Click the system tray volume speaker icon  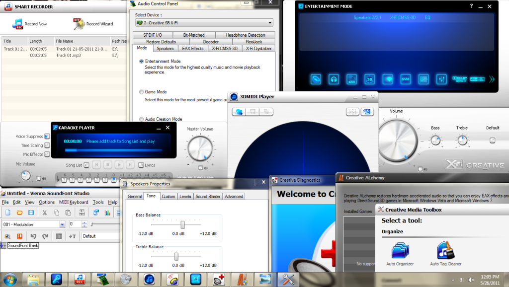[x=471, y=280]
